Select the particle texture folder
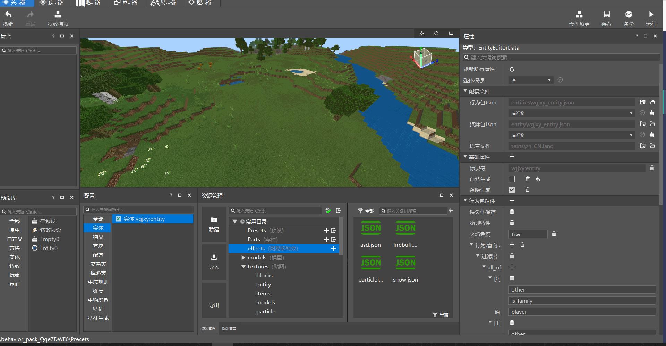 point(266,312)
